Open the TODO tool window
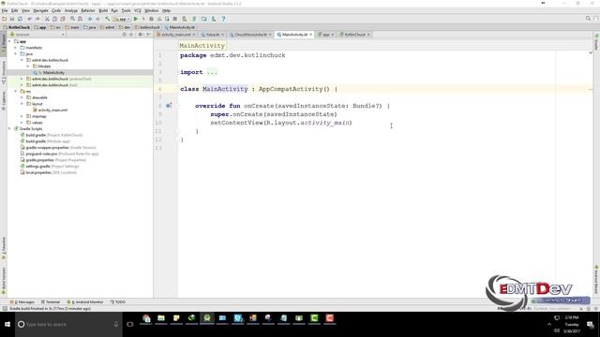This screenshot has width=600, height=337. tap(118, 301)
